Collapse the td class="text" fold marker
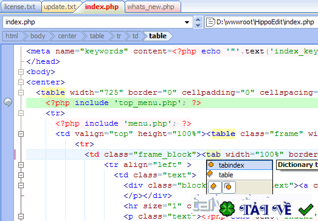The width and height of the screenshot is (318, 221). 21,175
